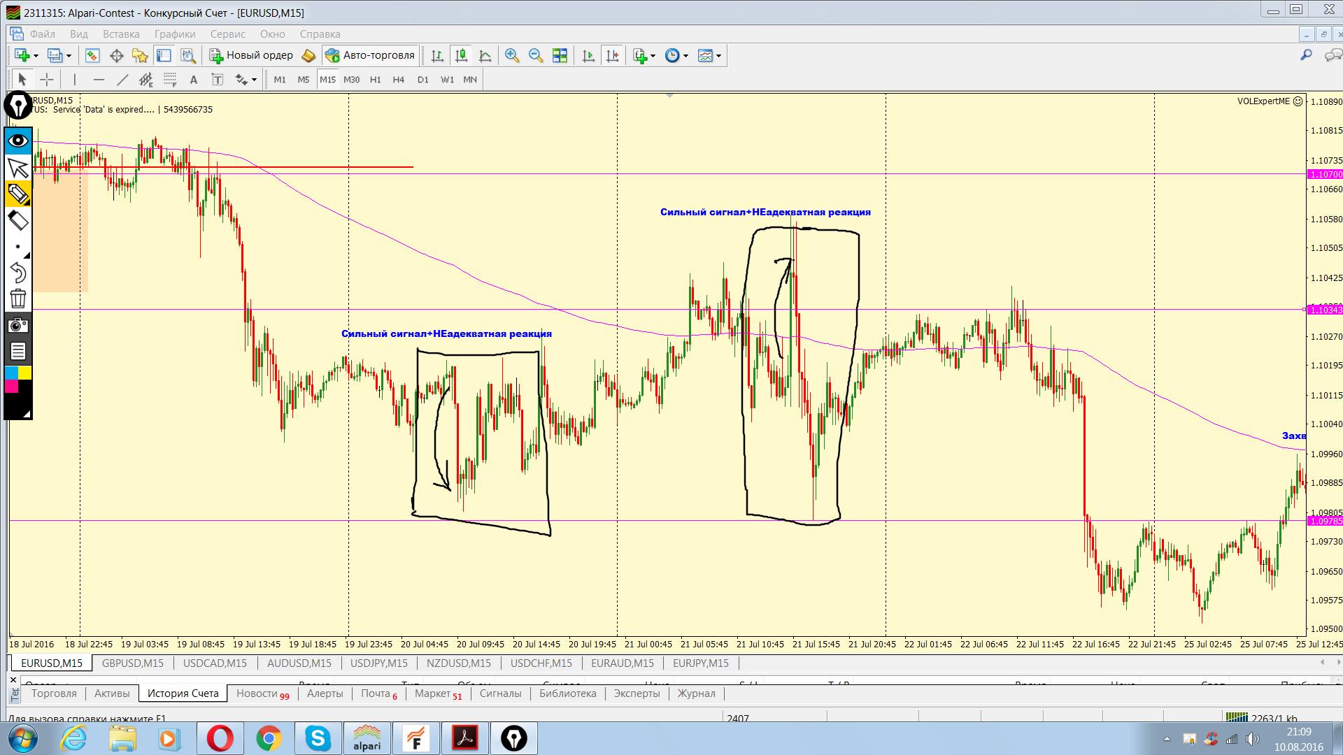Toggle the Авто-торговля button

click(x=371, y=55)
